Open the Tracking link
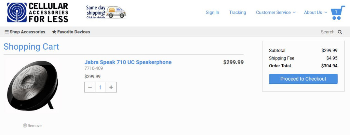The width and height of the screenshot is (350, 135). click(x=238, y=13)
